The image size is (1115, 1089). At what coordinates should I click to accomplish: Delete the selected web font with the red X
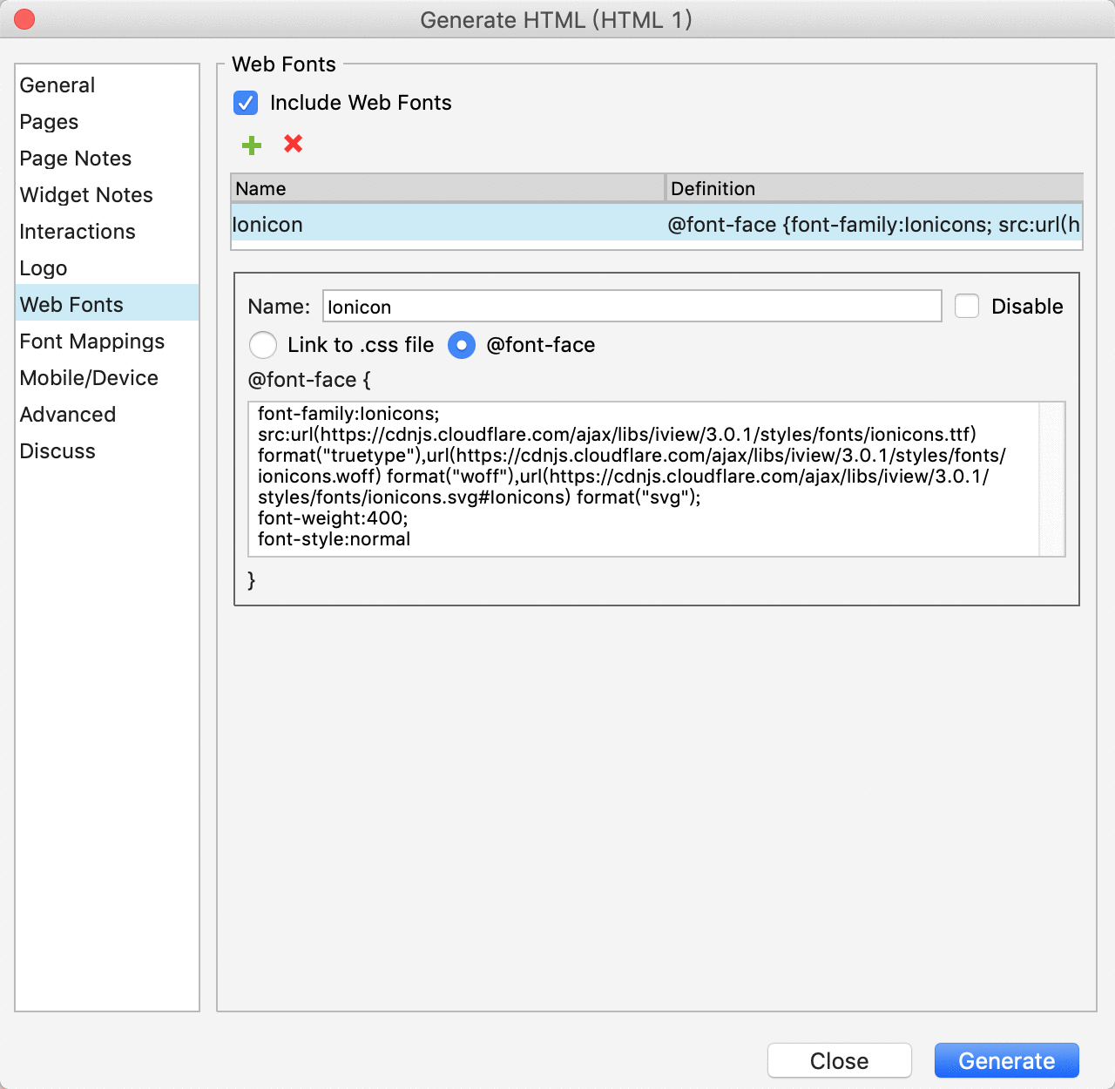coord(294,144)
